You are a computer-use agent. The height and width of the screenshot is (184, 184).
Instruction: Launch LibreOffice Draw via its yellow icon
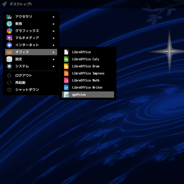coord(66,66)
